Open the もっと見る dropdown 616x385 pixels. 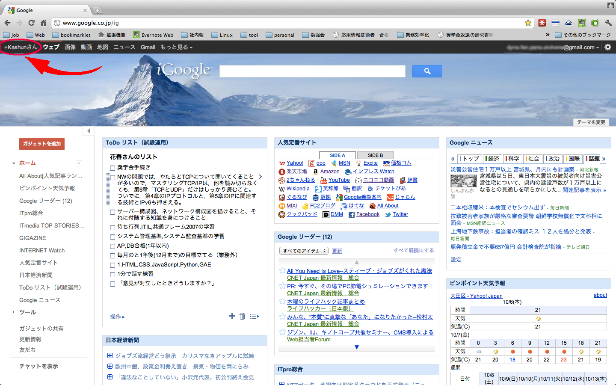(177, 47)
